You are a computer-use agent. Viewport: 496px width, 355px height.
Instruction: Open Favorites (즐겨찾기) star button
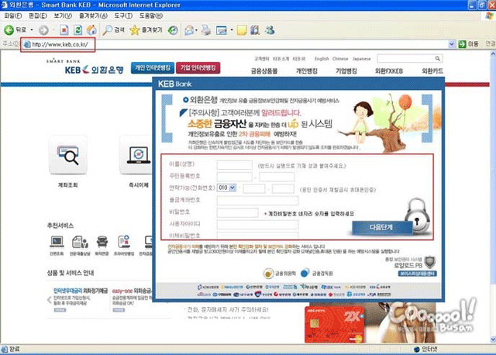point(146,30)
